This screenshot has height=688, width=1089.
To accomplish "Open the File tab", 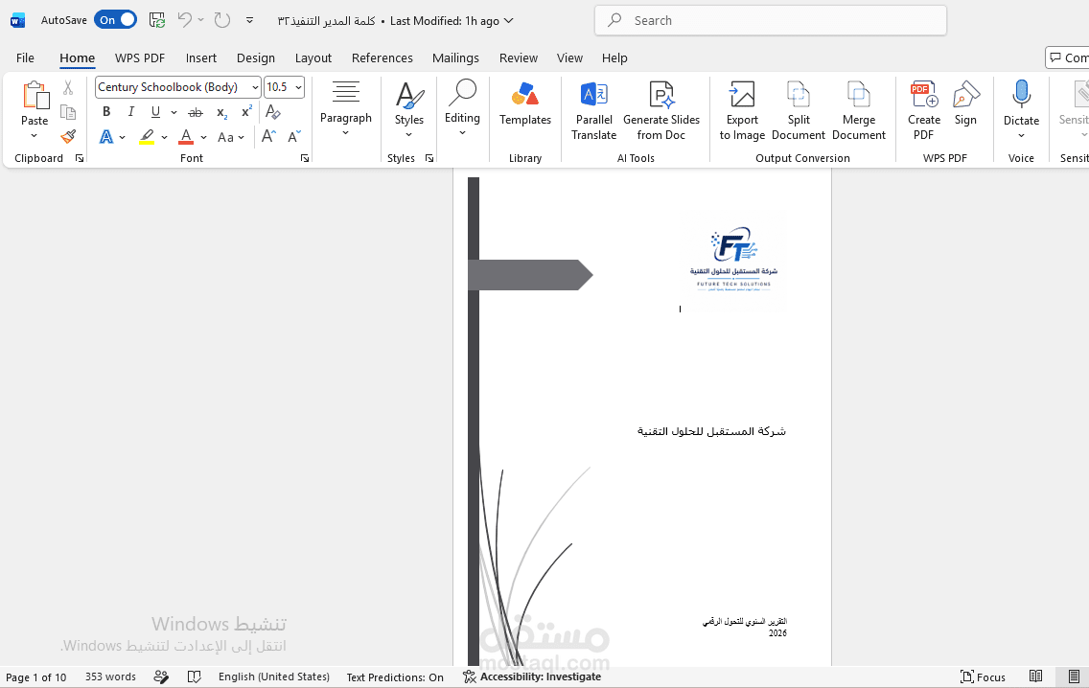I will click(25, 57).
